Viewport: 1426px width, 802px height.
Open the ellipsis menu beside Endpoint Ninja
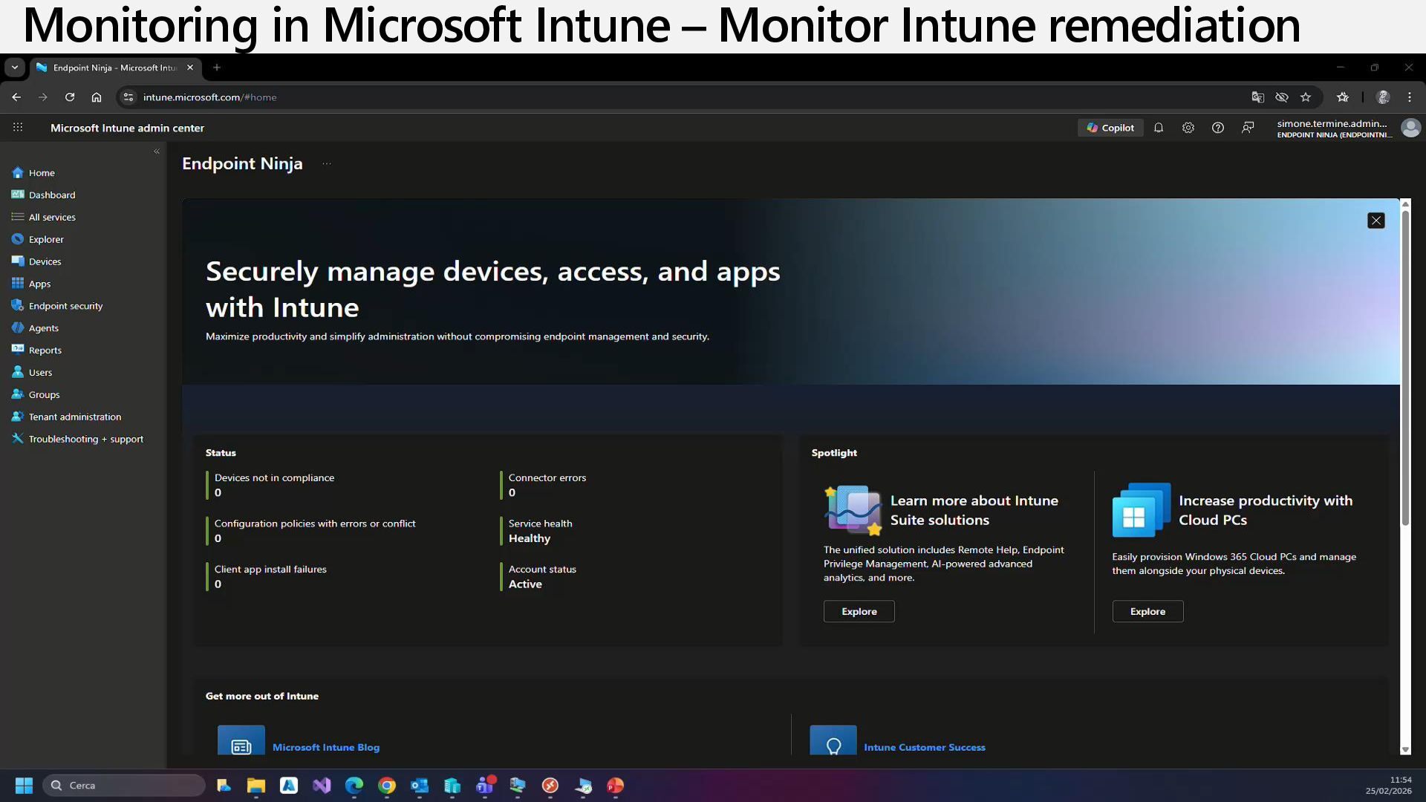[x=327, y=164]
